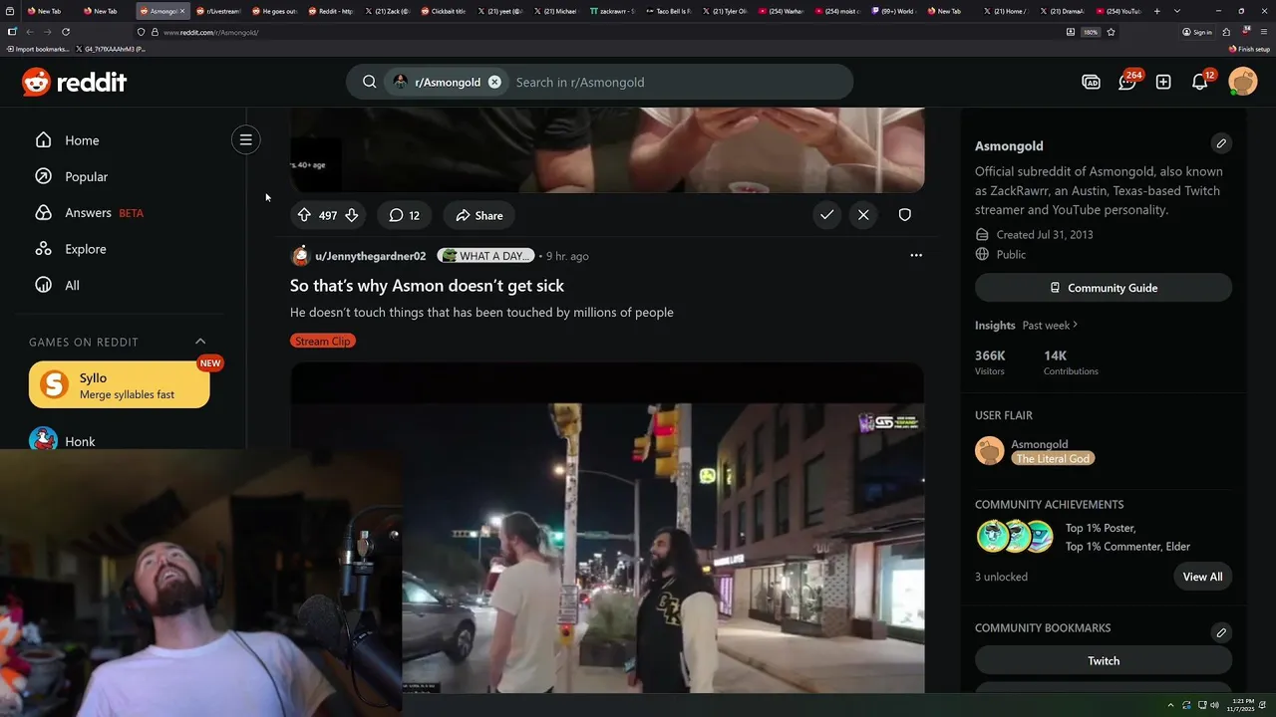Open notifications bell with 12 badge
Screen dimensions: 1276x717
[1200, 82]
